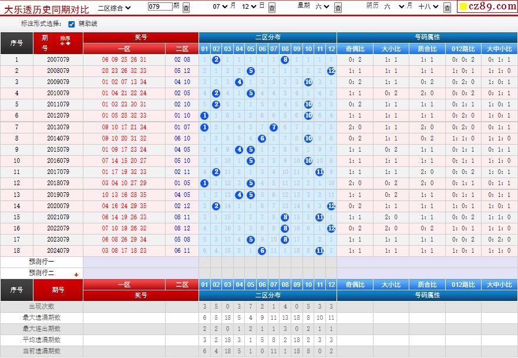Click the 预测行二 row label
The image size is (518, 358).
42,273
